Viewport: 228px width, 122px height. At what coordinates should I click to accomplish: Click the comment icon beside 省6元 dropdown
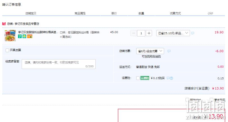169,51
